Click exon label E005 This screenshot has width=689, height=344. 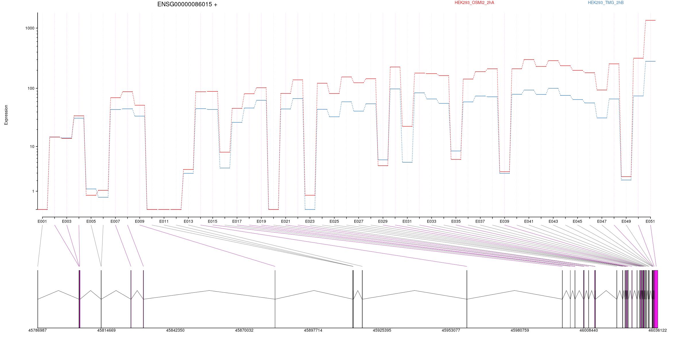(x=91, y=221)
